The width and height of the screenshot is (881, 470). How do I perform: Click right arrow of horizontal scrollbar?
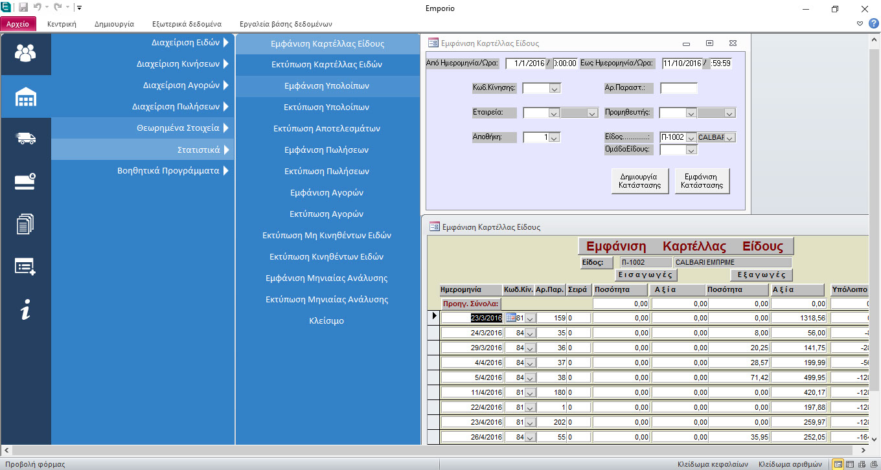tap(864, 450)
